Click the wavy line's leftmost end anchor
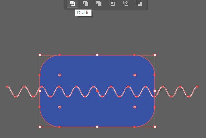The image size is (206, 138). [x=7, y=87]
